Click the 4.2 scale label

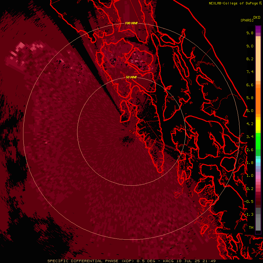250,124
